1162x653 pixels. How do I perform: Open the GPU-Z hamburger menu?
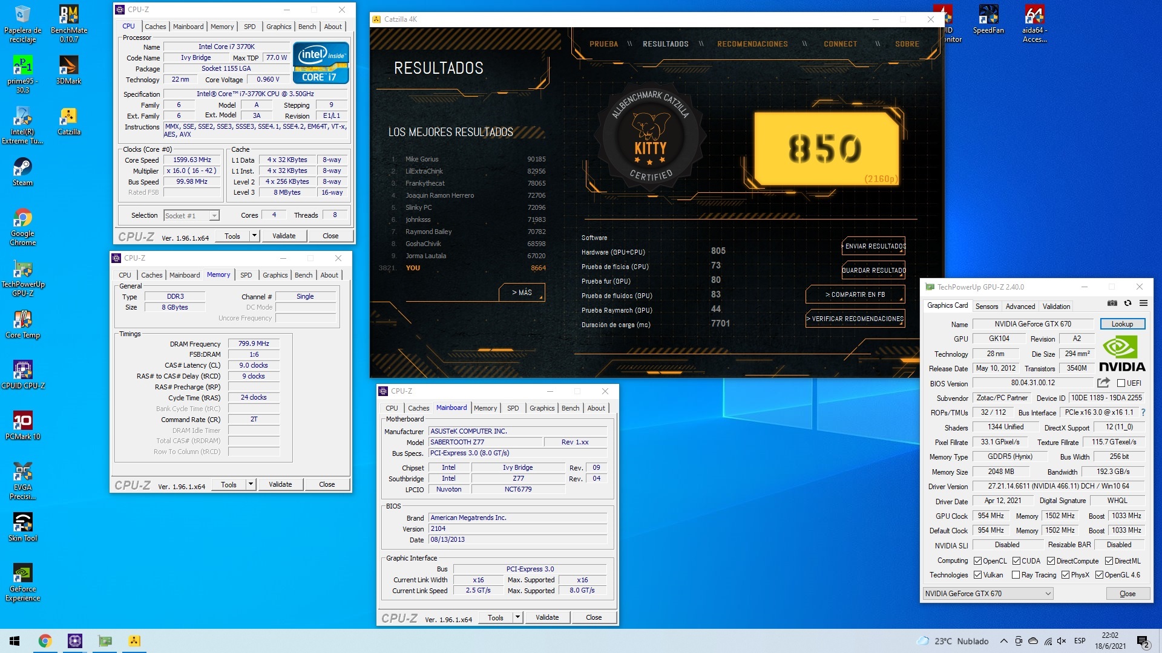pyautogui.click(x=1143, y=303)
